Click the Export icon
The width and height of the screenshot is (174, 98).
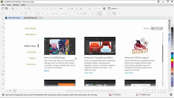click(x=51, y=8)
